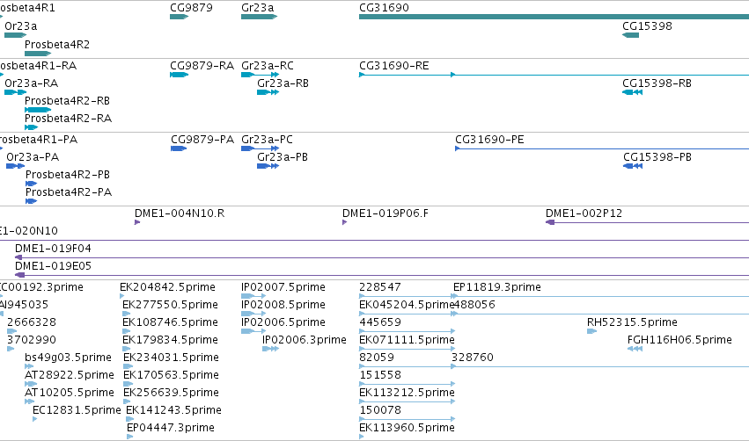Click the CG15398 gene arrow
Viewport: 749px width, 441px height.
(x=630, y=35)
